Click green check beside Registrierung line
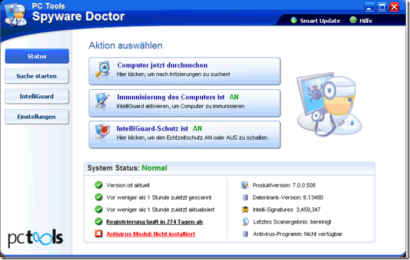 [x=98, y=222]
